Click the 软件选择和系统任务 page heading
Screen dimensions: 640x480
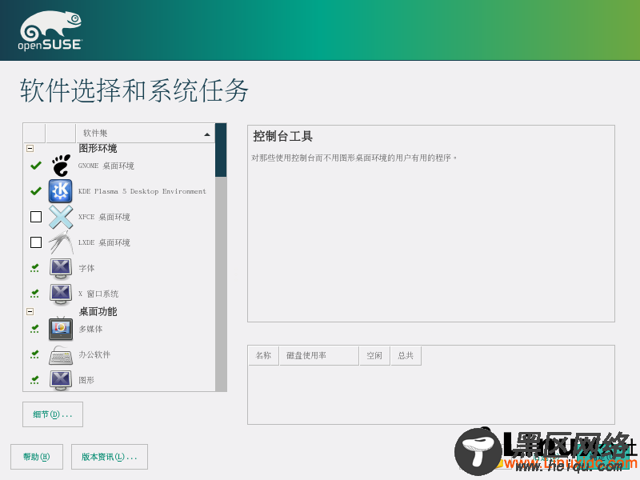(134, 90)
